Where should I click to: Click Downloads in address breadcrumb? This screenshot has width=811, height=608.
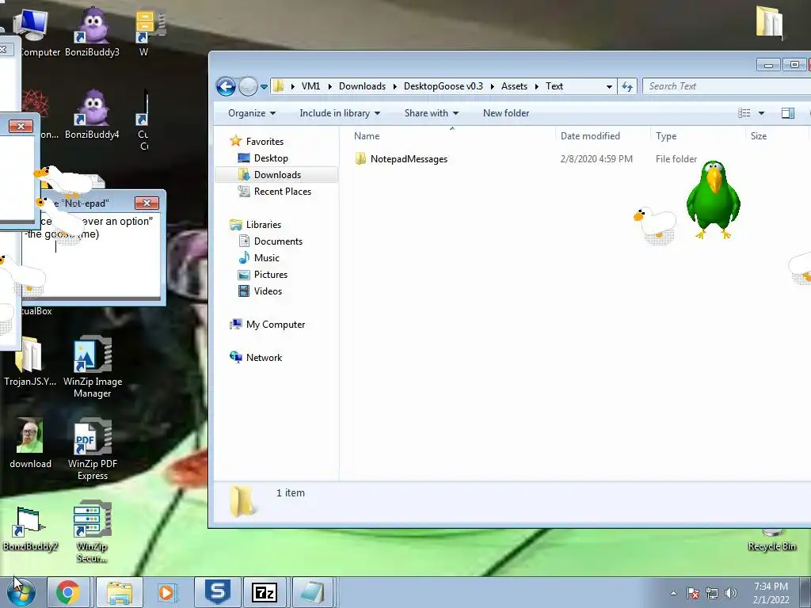[x=362, y=86]
